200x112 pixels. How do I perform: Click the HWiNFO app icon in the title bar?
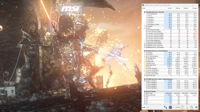coord(143,5)
